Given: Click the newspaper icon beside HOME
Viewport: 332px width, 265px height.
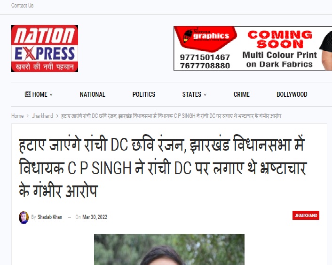Looking at the screenshot, I should coord(28,94).
